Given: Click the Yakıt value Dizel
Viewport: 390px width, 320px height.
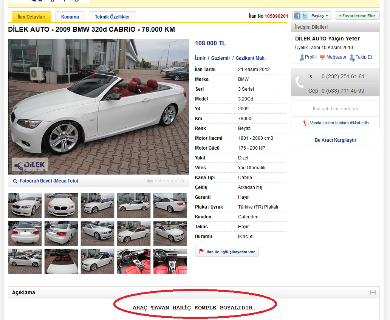Looking at the screenshot, I should [243, 158].
